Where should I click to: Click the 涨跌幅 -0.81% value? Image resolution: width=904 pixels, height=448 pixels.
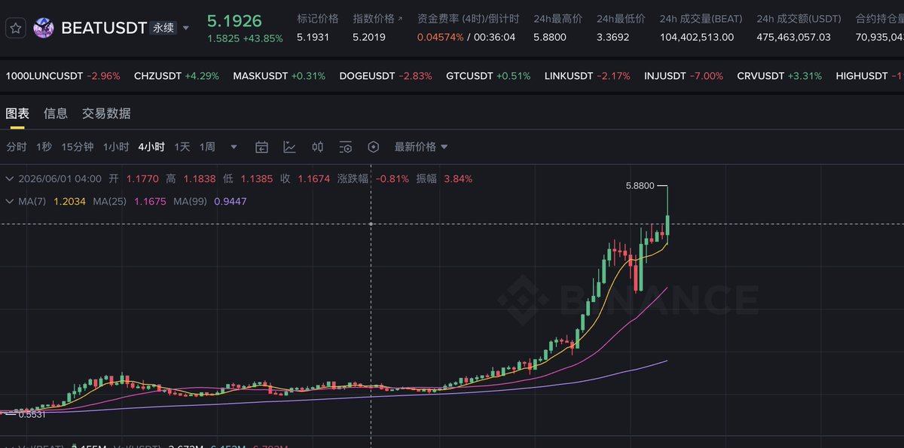[393, 179]
